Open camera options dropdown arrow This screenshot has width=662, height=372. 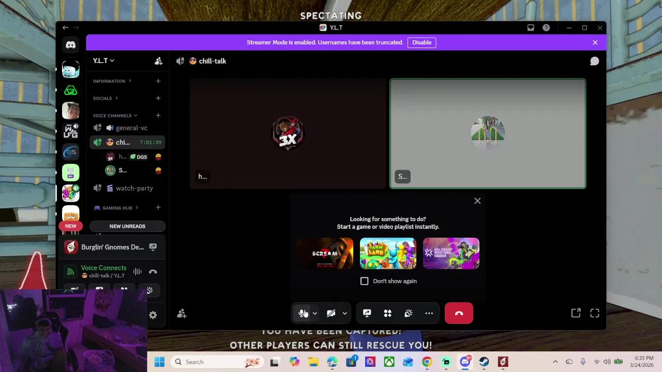(x=344, y=313)
